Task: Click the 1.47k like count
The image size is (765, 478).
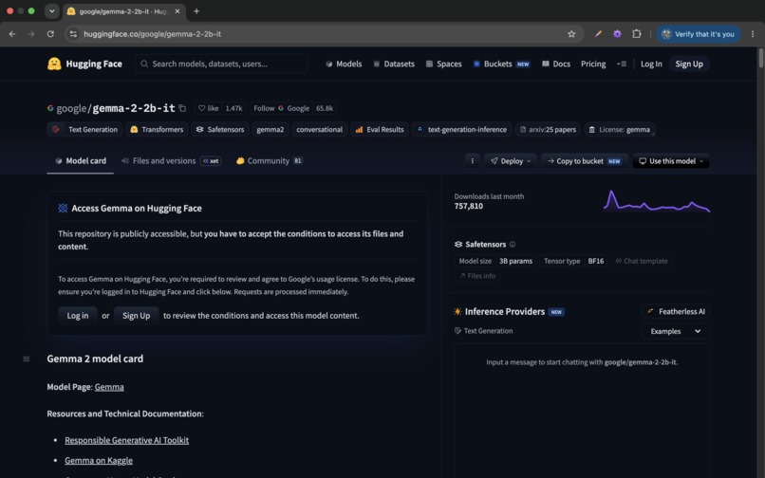Action: (x=233, y=108)
